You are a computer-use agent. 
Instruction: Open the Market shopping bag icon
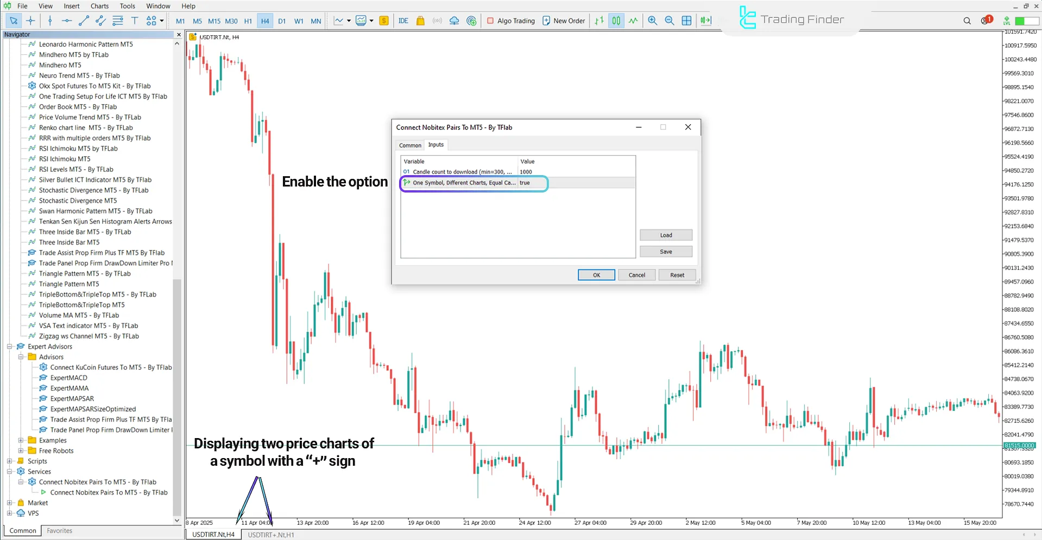click(x=421, y=21)
